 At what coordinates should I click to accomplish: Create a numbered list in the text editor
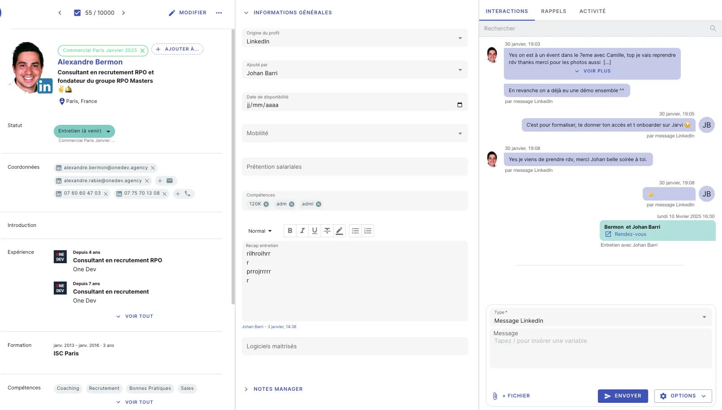pos(367,231)
